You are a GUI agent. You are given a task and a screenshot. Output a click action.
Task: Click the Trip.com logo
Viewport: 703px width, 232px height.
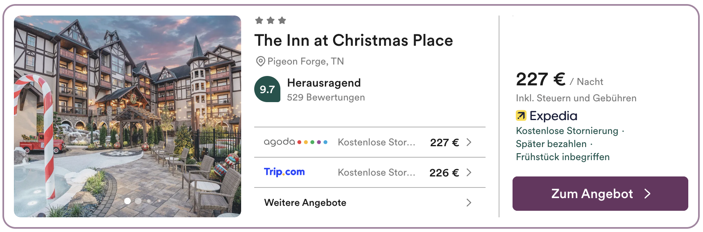(x=284, y=172)
